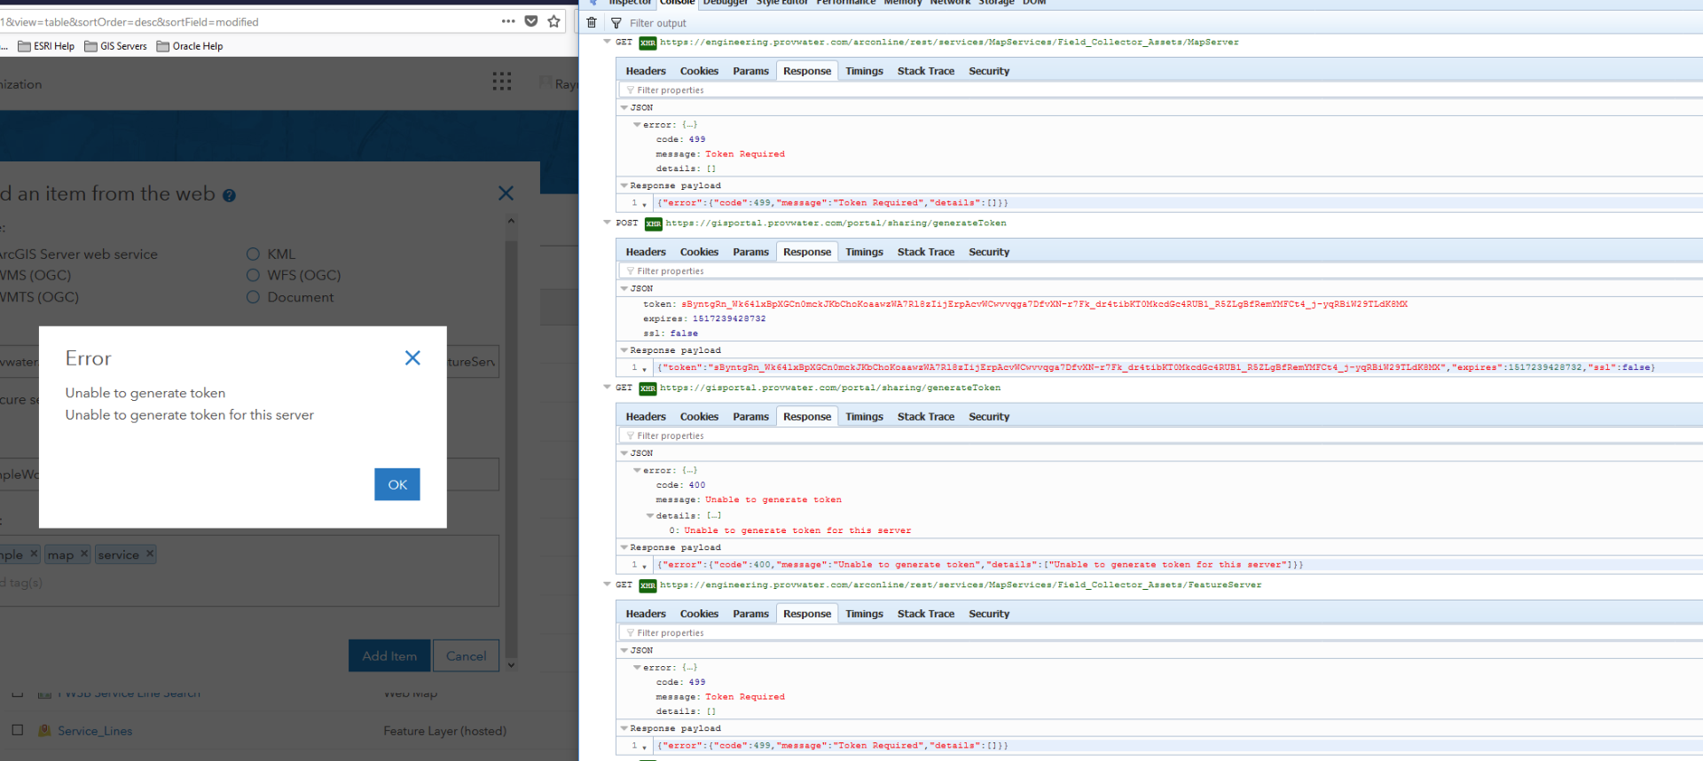Close the Error popup with X
The width and height of the screenshot is (1703, 761).
[x=412, y=357]
